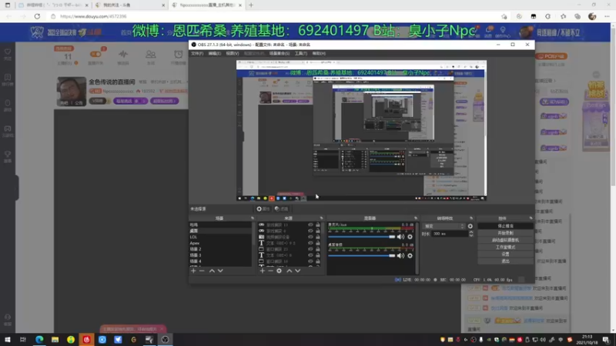This screenshot has width=616, height=346.
Task: Open File Explorer from the taskbar
Action: (x=55, y=340)
